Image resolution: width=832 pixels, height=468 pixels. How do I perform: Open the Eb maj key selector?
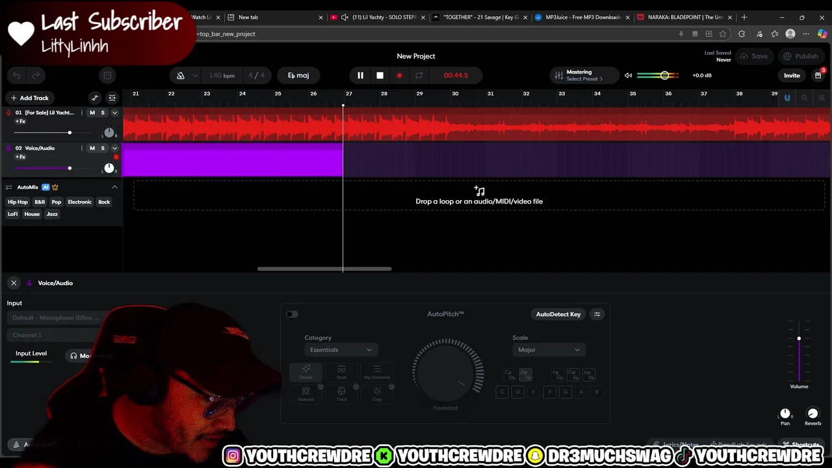298,75
